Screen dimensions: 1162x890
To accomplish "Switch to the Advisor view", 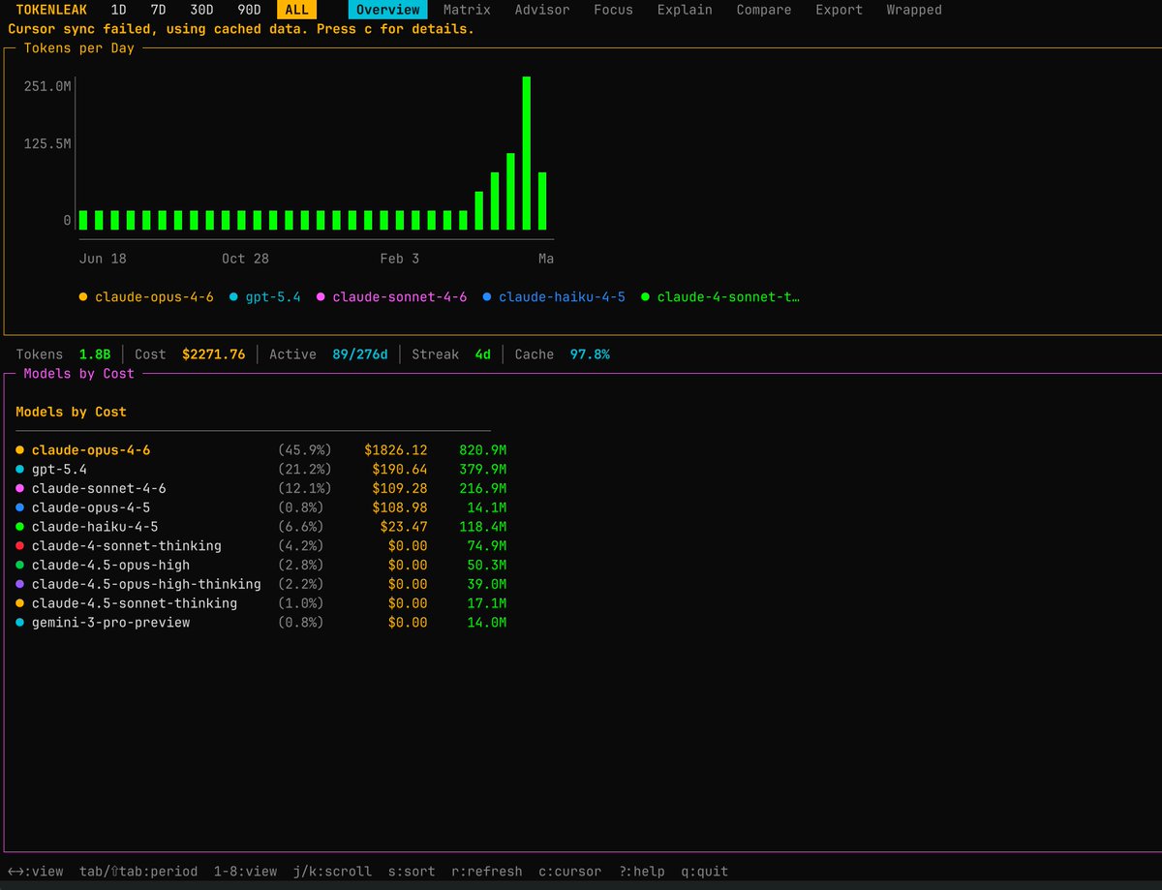I will [542, 10].
